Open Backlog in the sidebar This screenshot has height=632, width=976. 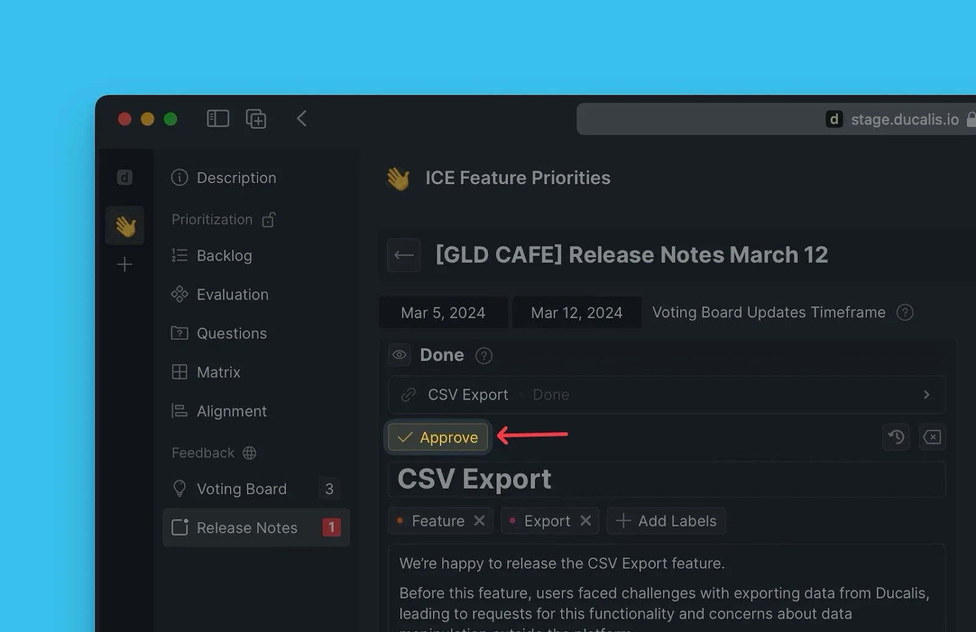pyautogui.click(x=224, y=256)
